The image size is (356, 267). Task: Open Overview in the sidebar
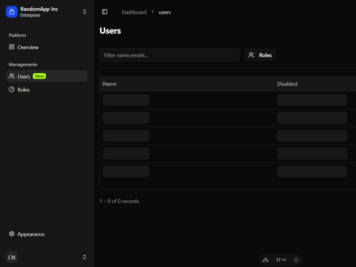coord(47,47)
